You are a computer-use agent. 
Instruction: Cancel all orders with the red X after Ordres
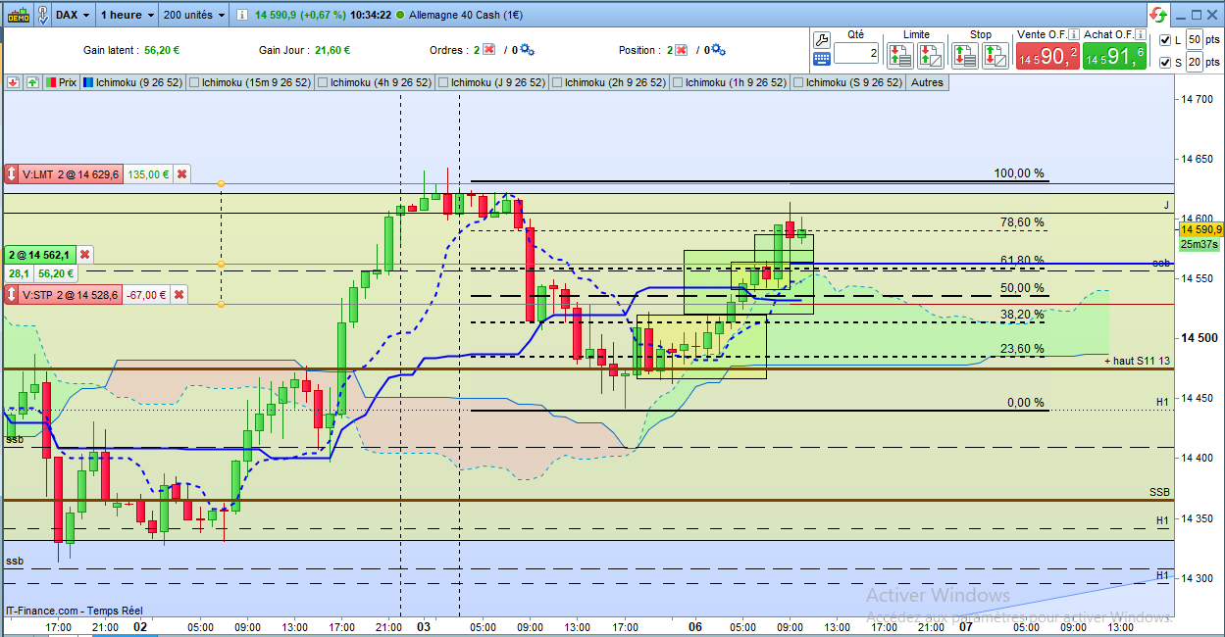click(x=488, y=50)
